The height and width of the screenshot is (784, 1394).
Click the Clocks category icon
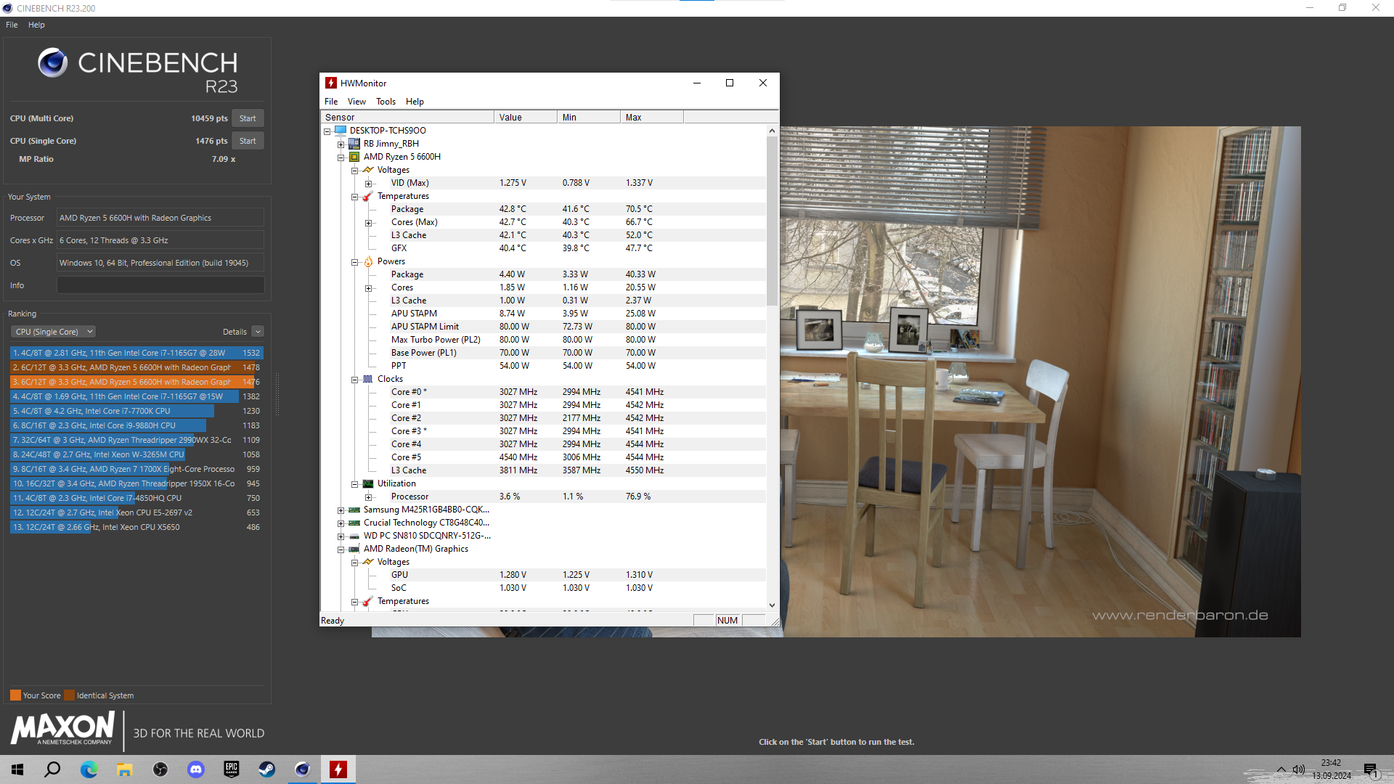click(368, 379)
